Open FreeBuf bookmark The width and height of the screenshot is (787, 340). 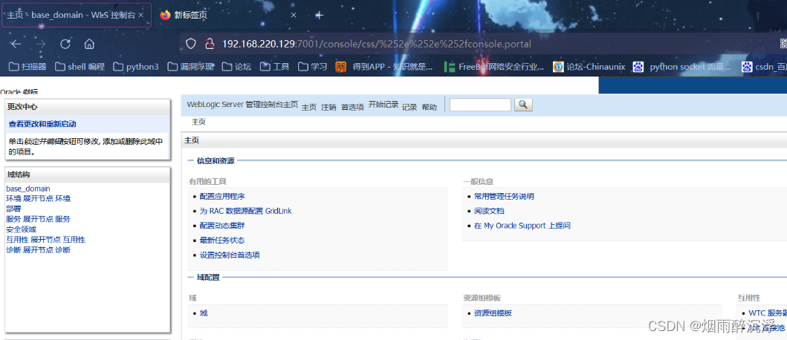[494, 67]
